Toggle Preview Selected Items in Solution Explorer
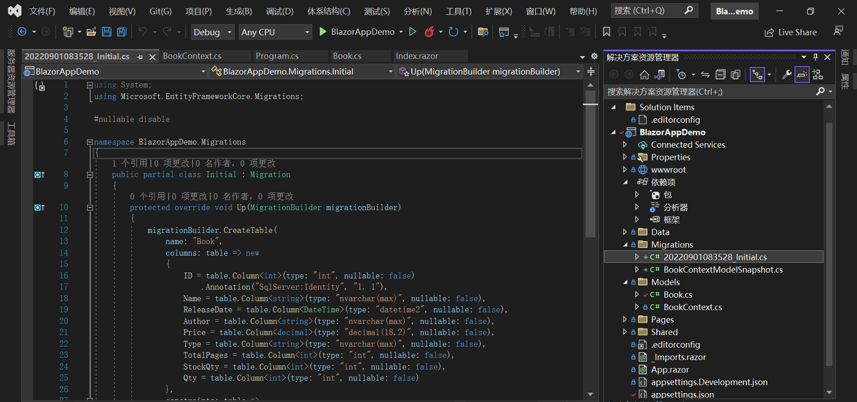857x402 pixels. click(802, 75)
